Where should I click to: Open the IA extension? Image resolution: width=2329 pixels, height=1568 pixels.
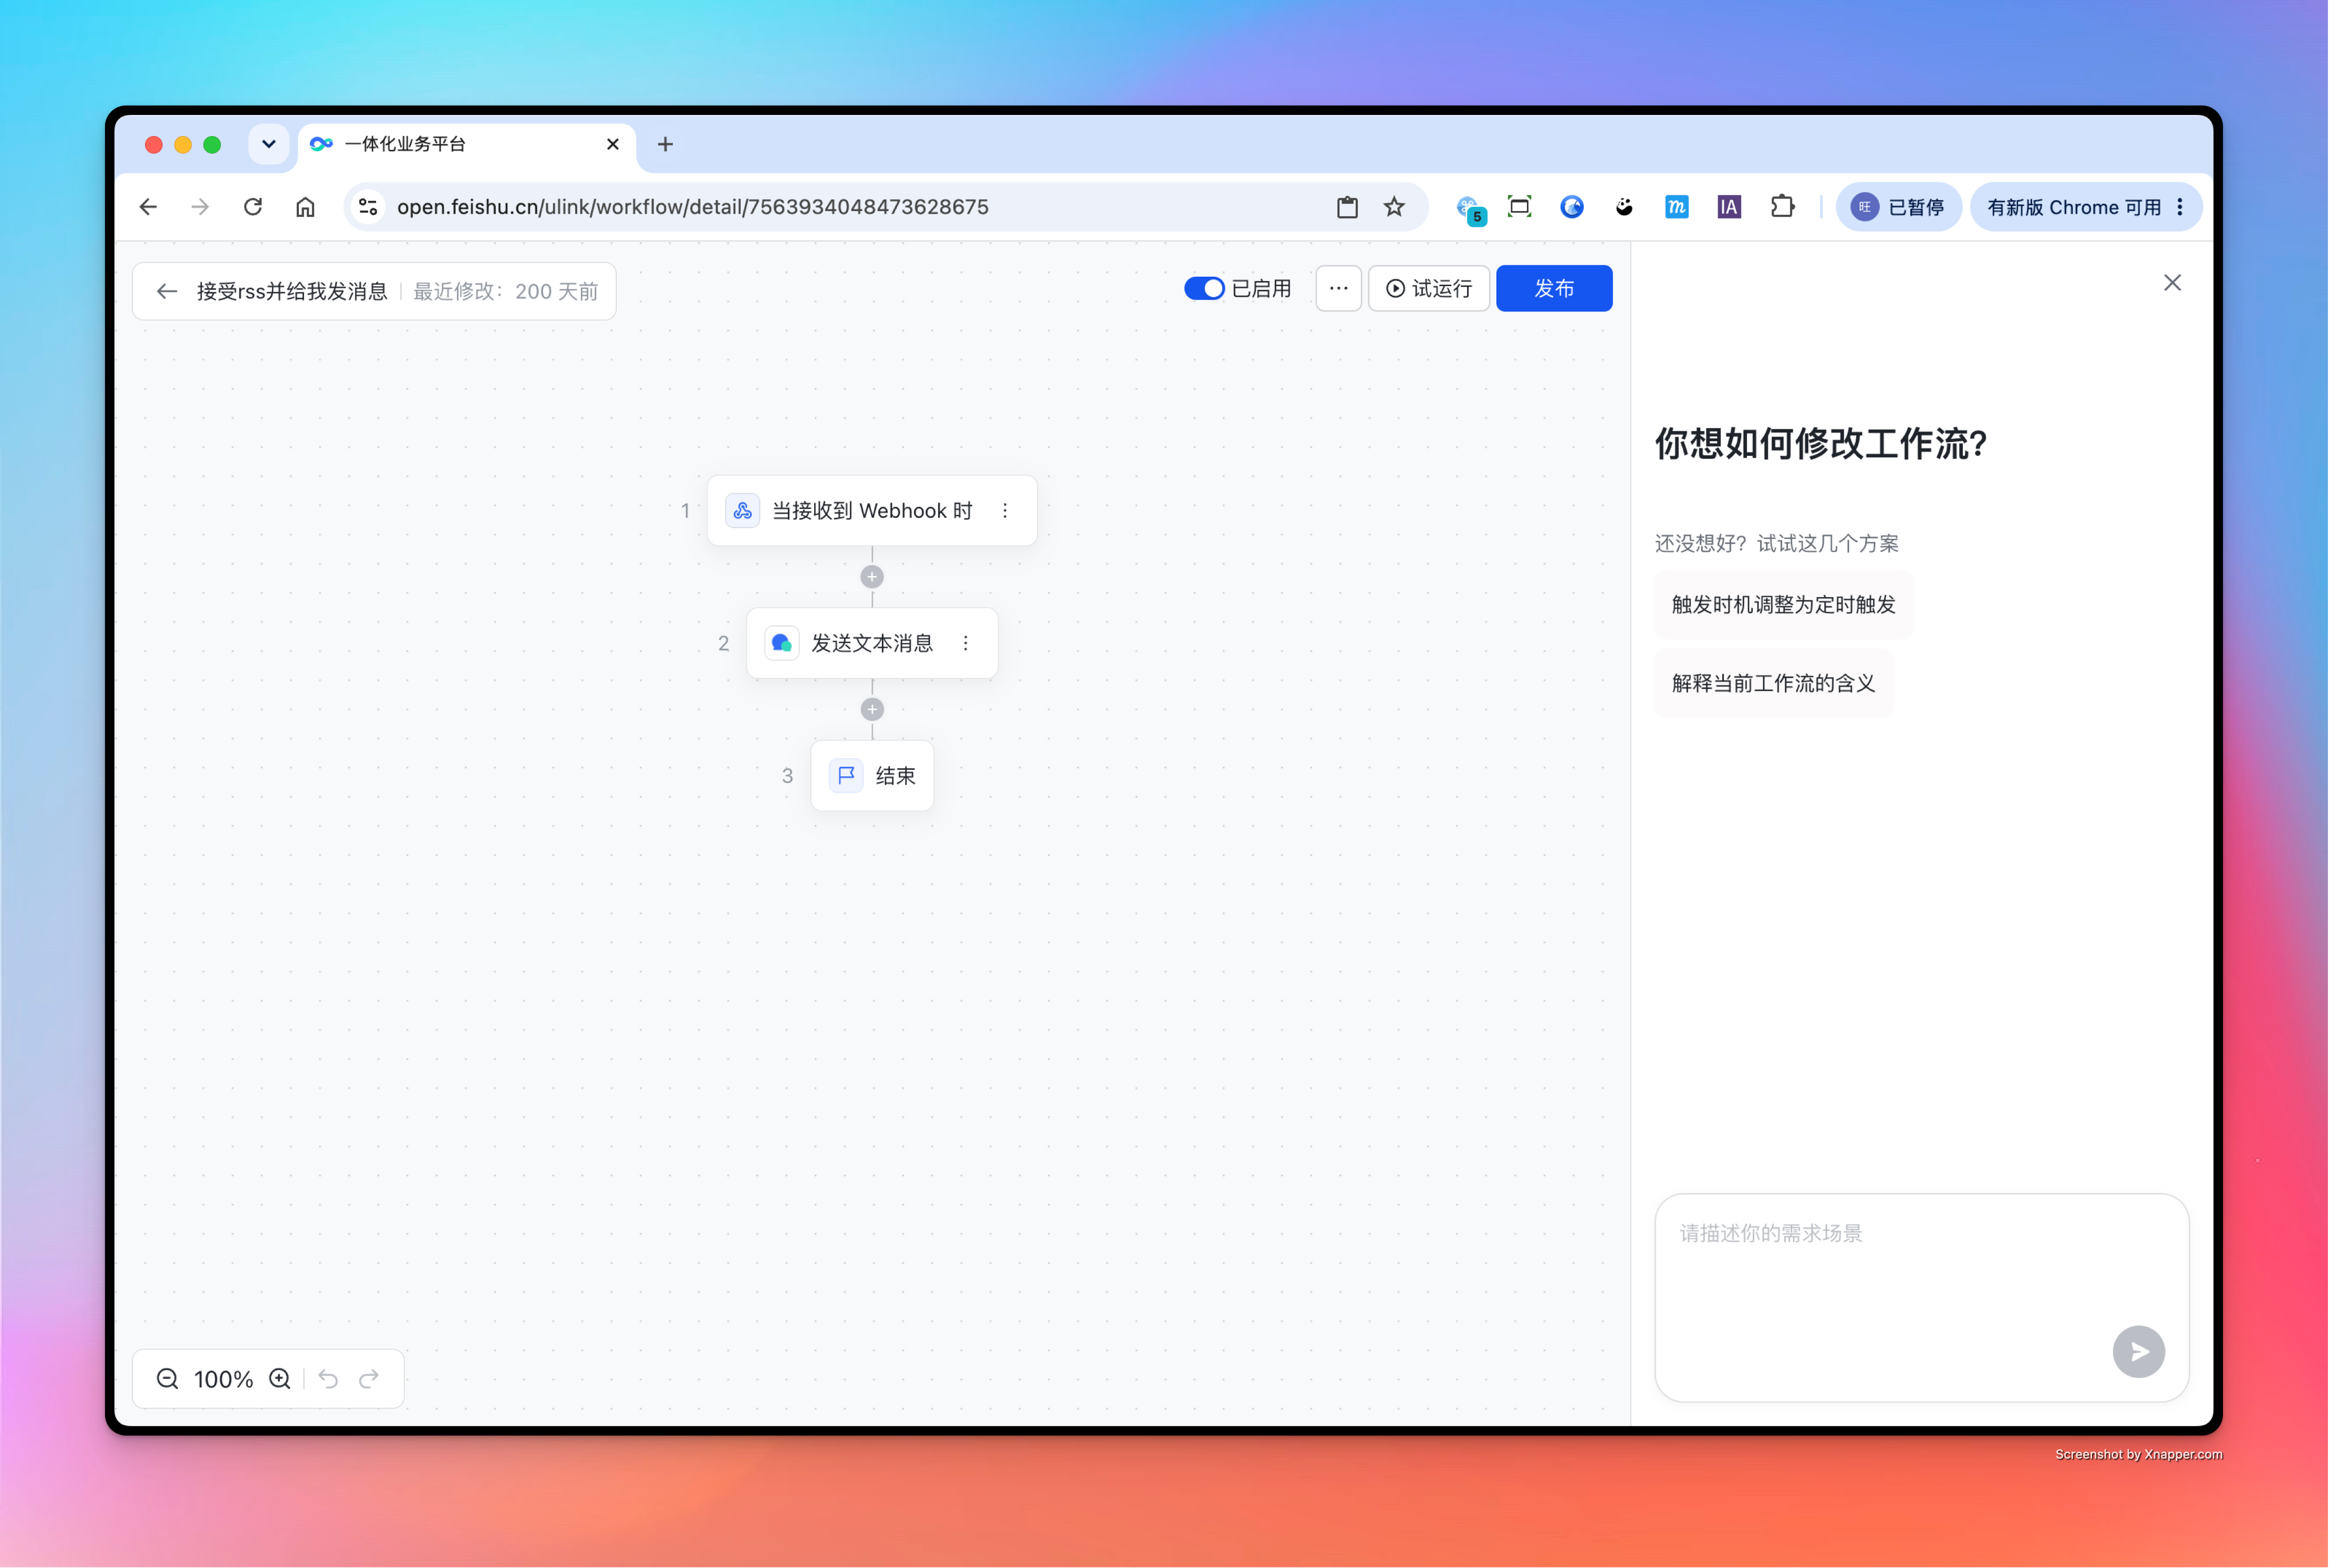1729,207
